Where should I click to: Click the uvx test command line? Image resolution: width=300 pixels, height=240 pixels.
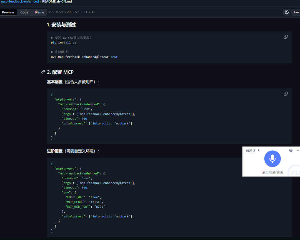click(84, 57)
